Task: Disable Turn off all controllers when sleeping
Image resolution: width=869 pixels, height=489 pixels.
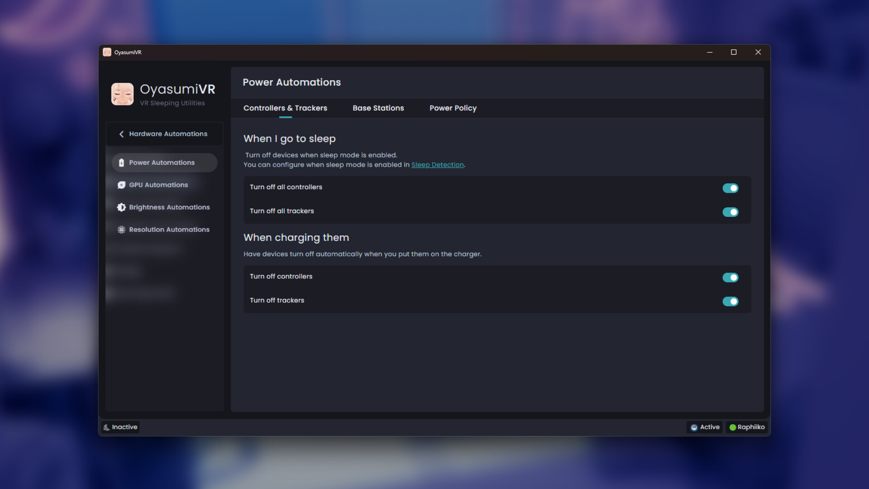Action: pyautogui.click(x=731, y=188)
